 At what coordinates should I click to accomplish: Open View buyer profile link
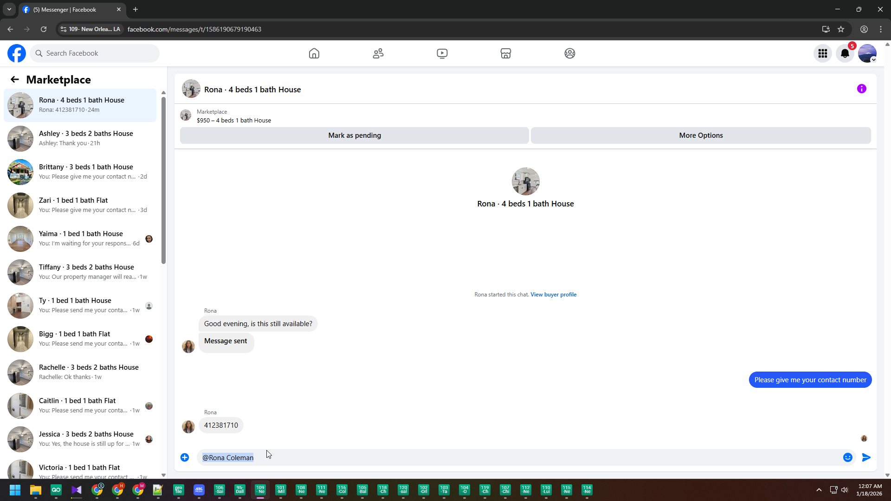point(553,295)
